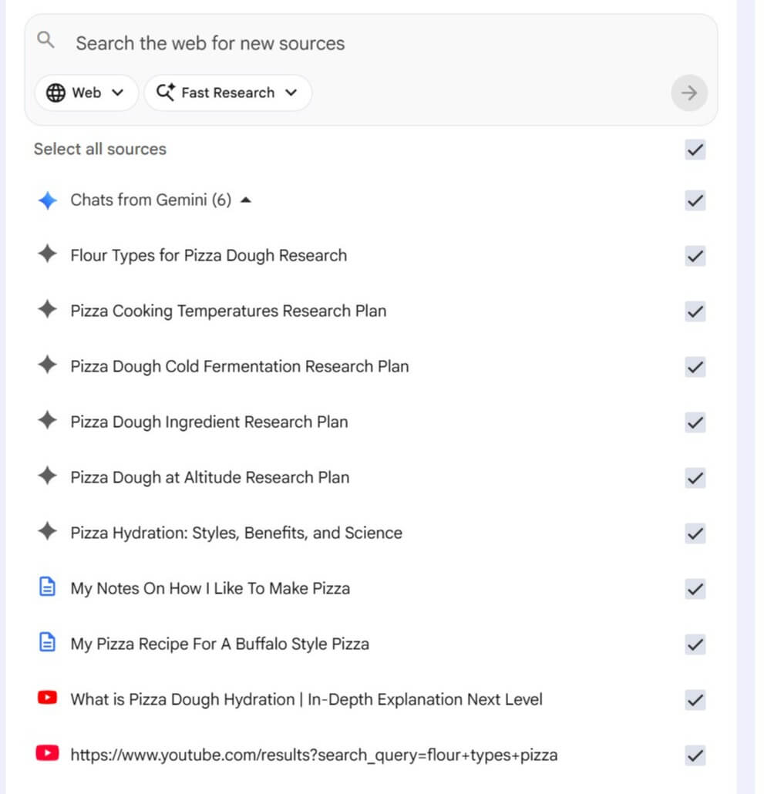Collapse the Chats from Gemini group
Viewport: 764px width, 794px height.
point(245,200)
